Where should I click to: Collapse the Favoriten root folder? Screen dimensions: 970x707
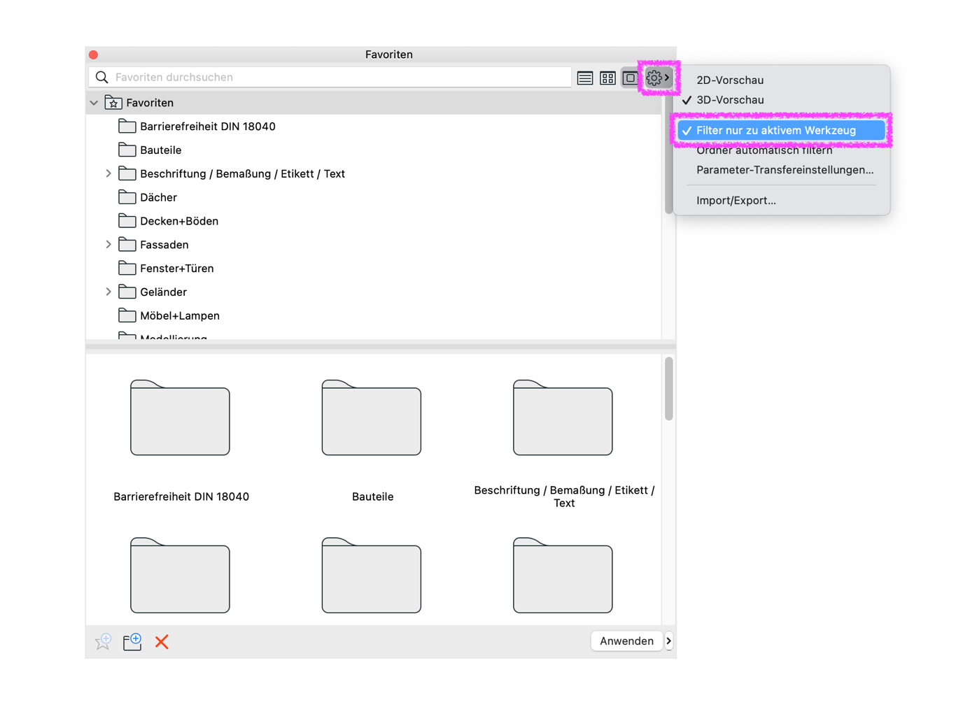[x=94, y=103]
